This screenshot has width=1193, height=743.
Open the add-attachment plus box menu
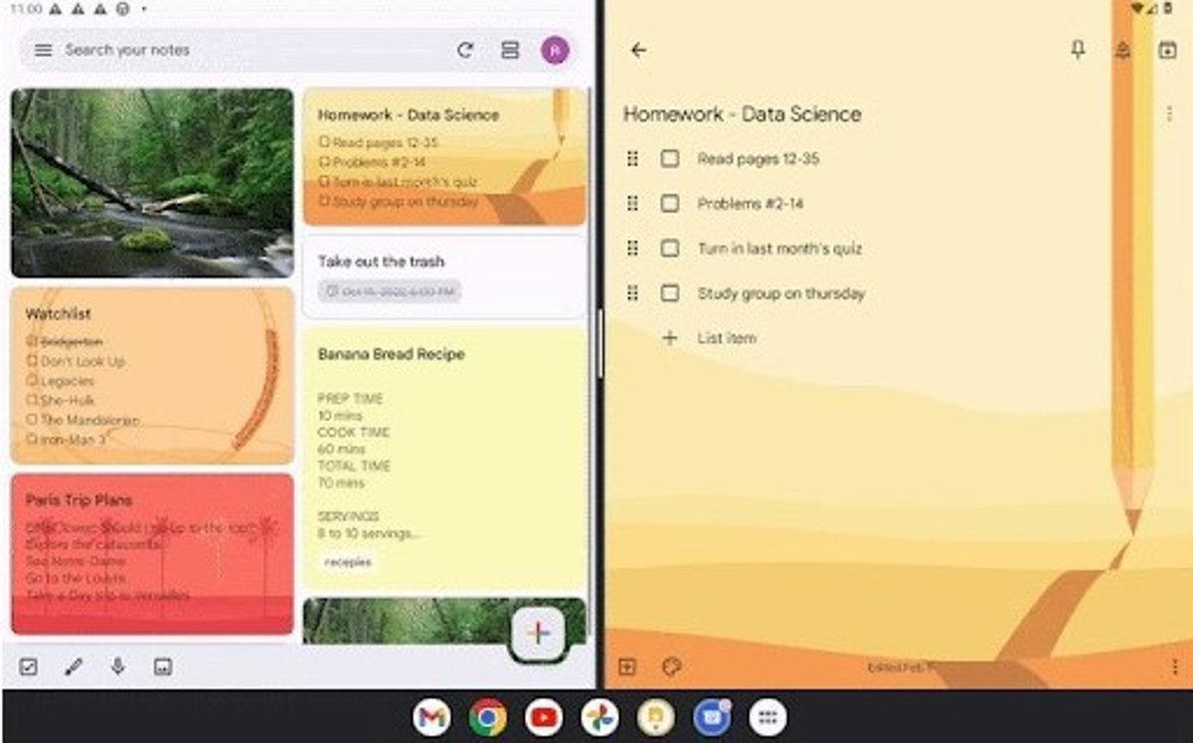(x=627, y=666)
